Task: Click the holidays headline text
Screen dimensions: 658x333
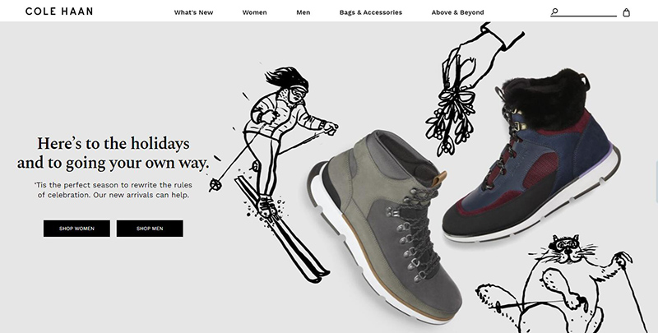Action: click(x=113, y=153)
